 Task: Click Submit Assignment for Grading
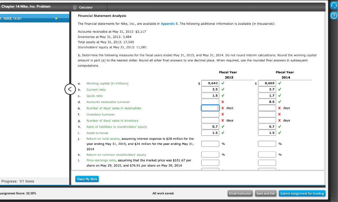click(302, 193)
